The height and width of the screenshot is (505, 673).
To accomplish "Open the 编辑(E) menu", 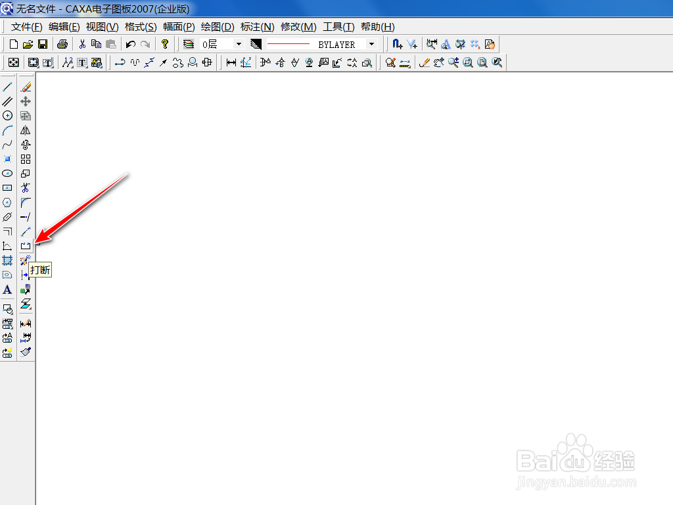I will (64, 27).
